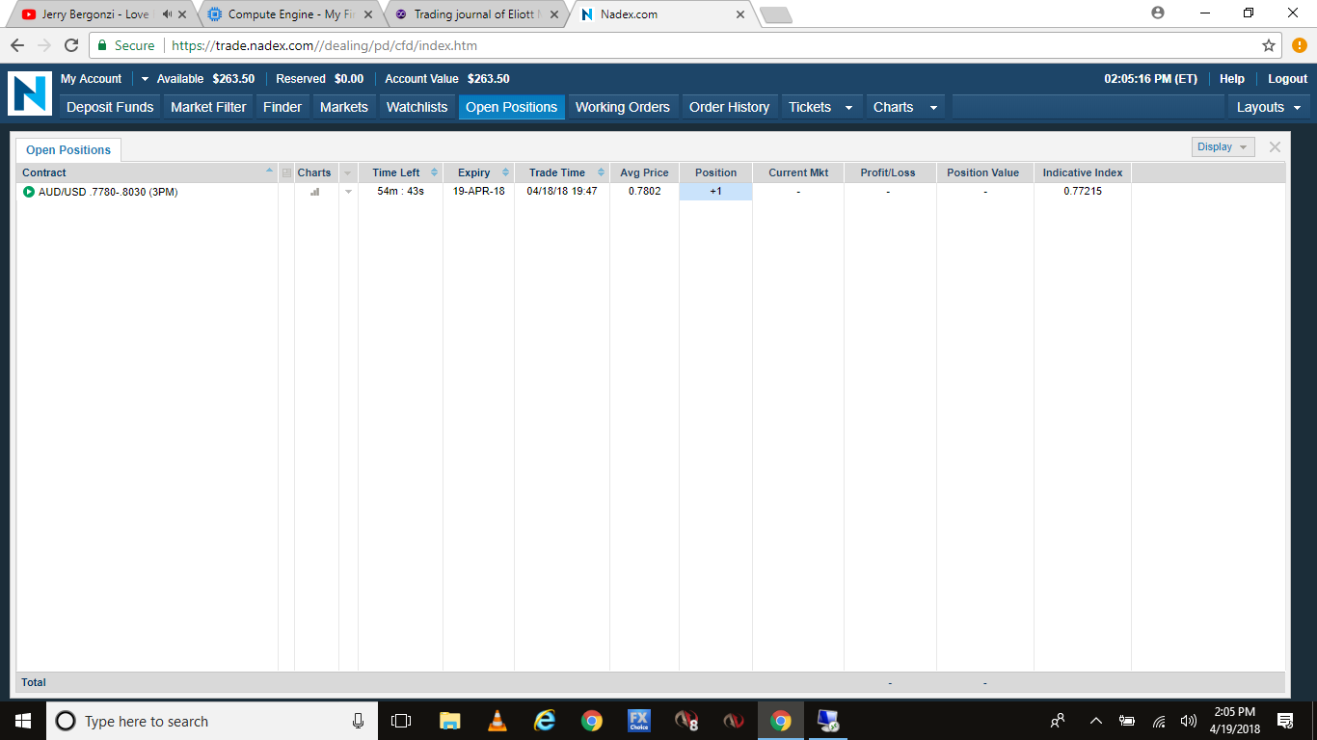Screen dimensions: 1317x740
Task: Open Windows Start menu
Action: pyautogui.click(x=23, y=721)
